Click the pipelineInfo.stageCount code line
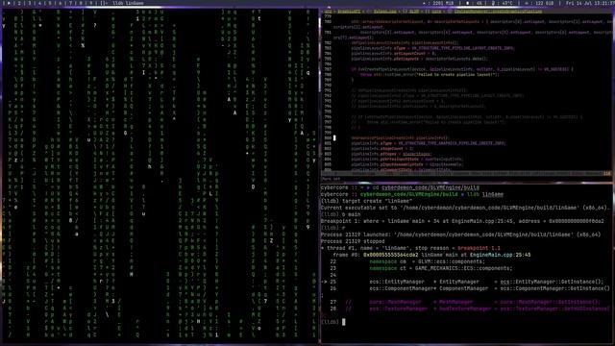This screenshot has width=615, height=346. click(x=382, y=149)
